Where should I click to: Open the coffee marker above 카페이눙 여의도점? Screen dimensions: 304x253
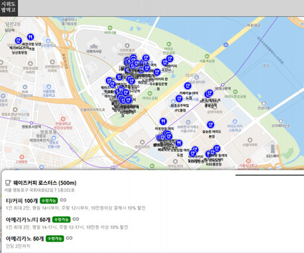tap(187, 86)
